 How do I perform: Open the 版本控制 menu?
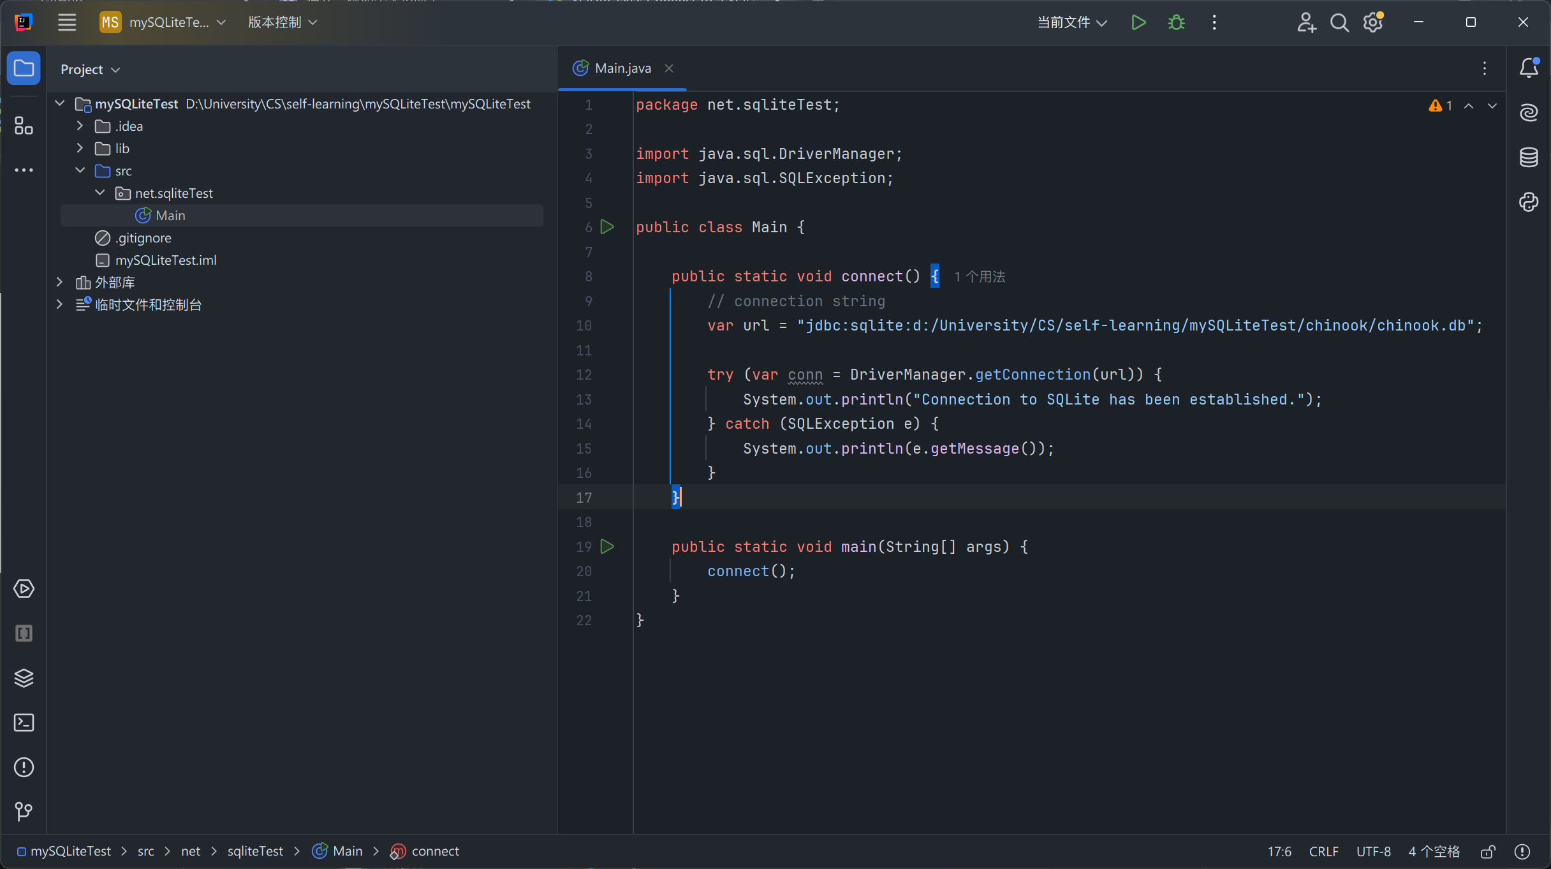pyautogui.click(x=282, y=22)
